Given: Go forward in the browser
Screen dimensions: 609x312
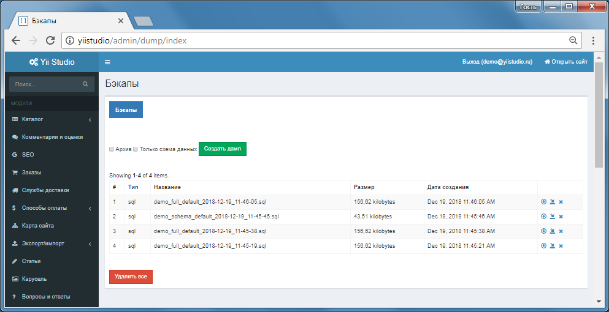Looking at the screenshot, I should 33,40.
